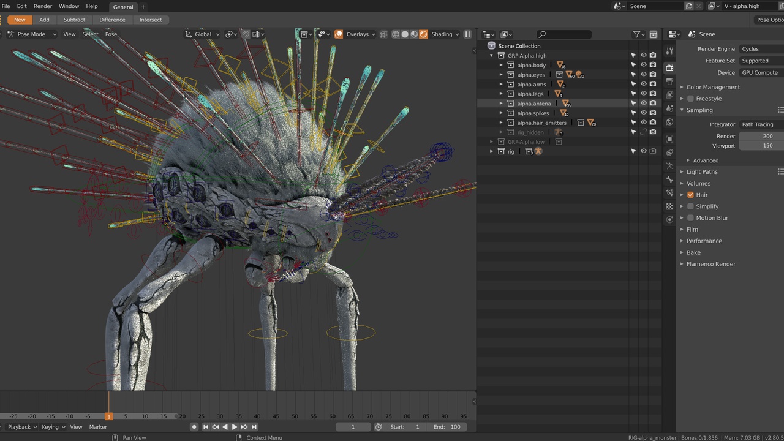Open the World properties tab icon

(x=669, y=122)
